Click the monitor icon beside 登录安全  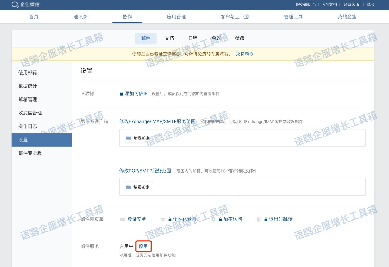[123, 219]
